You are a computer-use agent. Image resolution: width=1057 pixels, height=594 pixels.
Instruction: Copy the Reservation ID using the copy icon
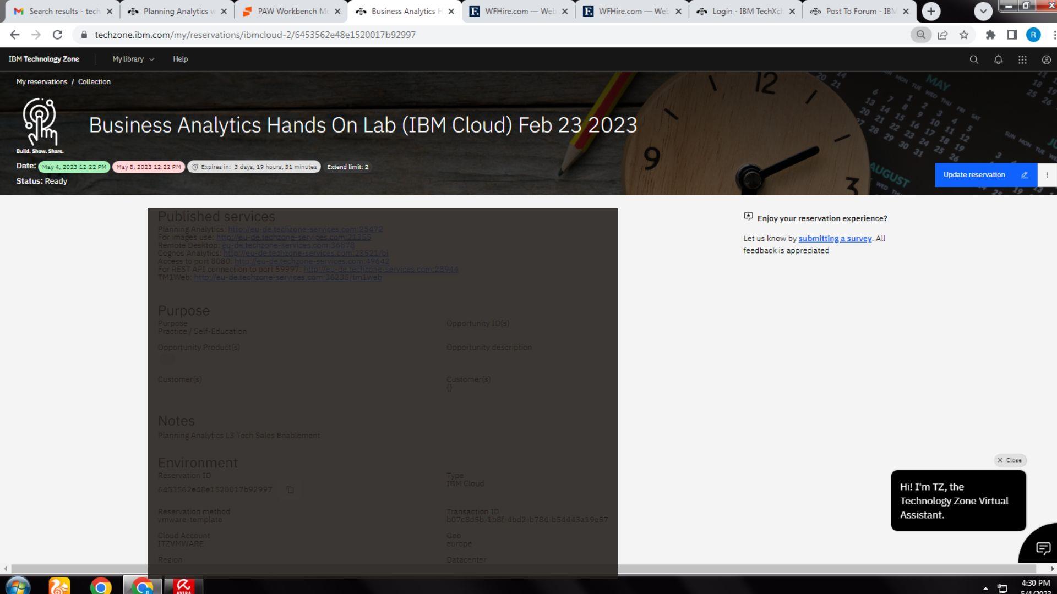[291, 490]
